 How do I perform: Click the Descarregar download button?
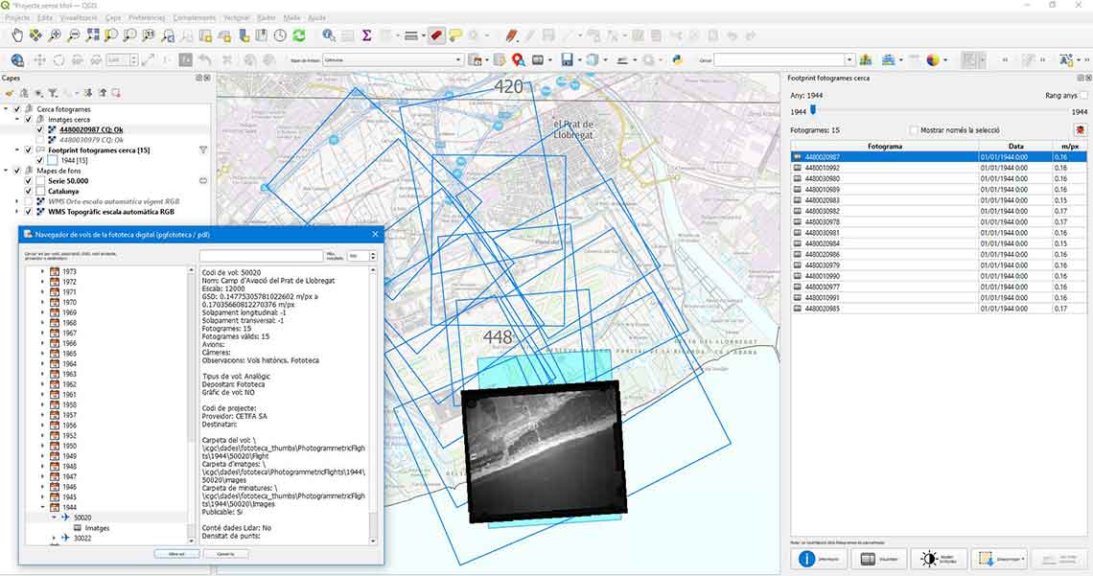tap(999, 559)
